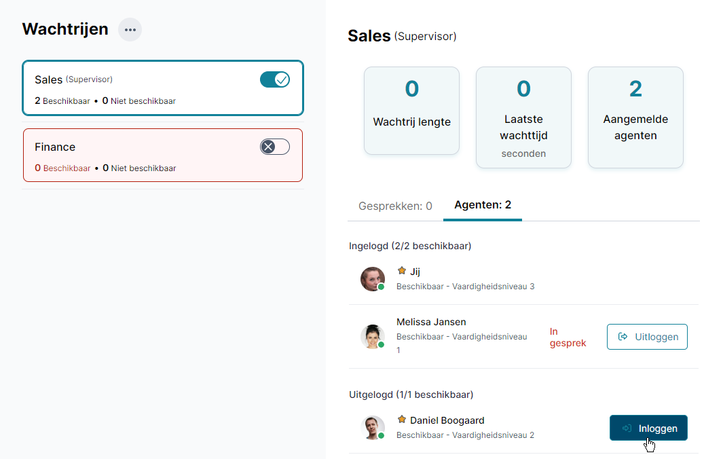Click Daniel Boogaard's avatar photo
Image resolution: width=704 pixels, height=459 pixels.
pos(372,427)
